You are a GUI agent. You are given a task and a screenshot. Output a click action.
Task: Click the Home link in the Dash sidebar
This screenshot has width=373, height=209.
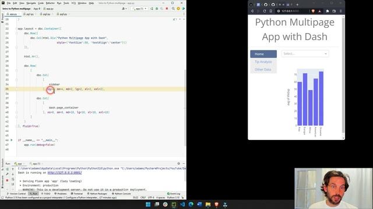pos(263,54)
